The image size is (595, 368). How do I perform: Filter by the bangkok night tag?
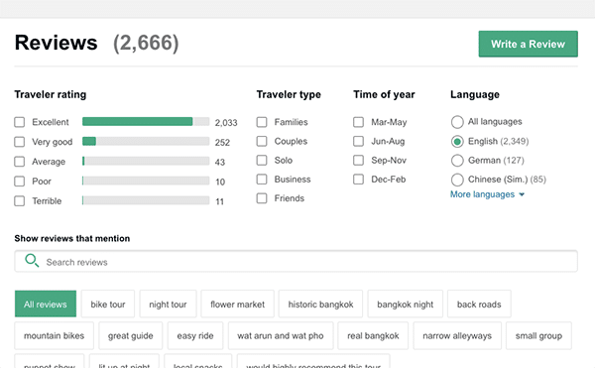406,304
